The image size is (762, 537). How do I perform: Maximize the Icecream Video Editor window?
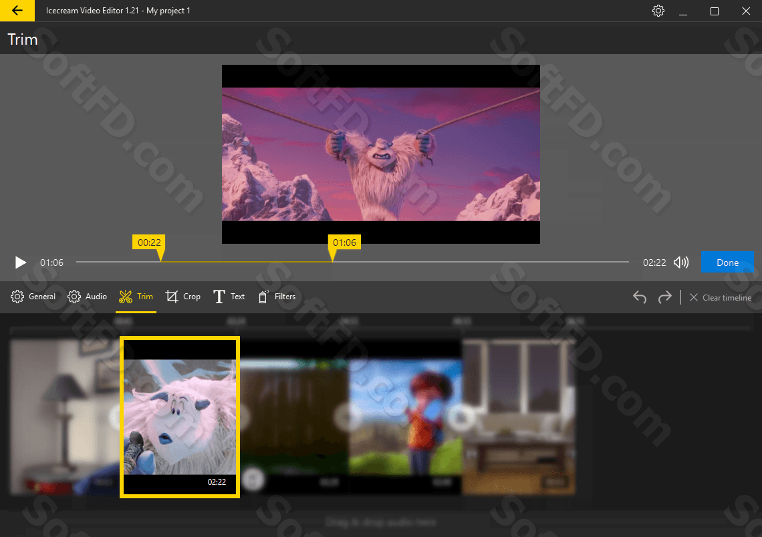click(714, 11)
